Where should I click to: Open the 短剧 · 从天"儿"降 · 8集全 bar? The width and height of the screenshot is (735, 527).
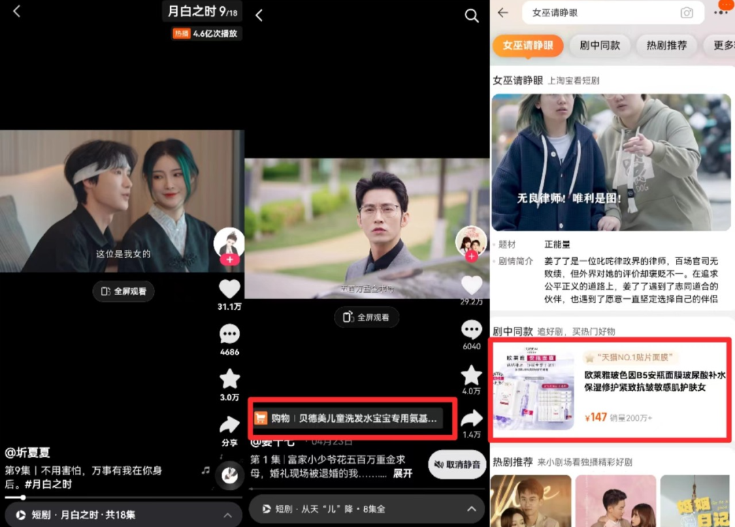point(367,509)
